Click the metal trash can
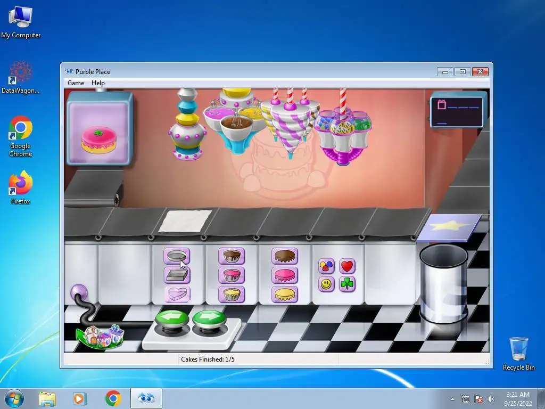This screenshot has height=409, width=545. 443,283
